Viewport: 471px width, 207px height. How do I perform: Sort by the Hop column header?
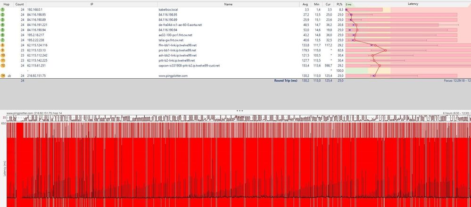pos(6,4)
